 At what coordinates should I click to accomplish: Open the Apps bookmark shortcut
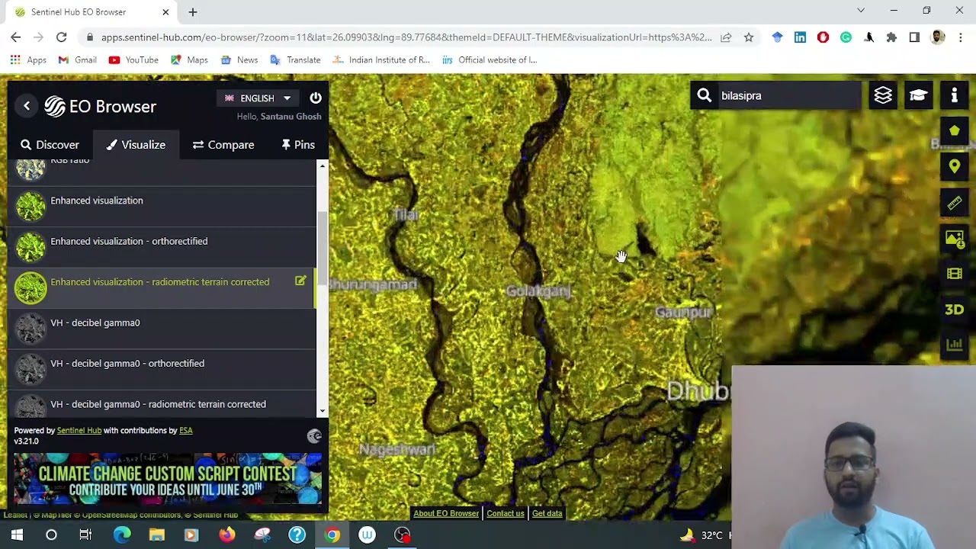[28, 59]
